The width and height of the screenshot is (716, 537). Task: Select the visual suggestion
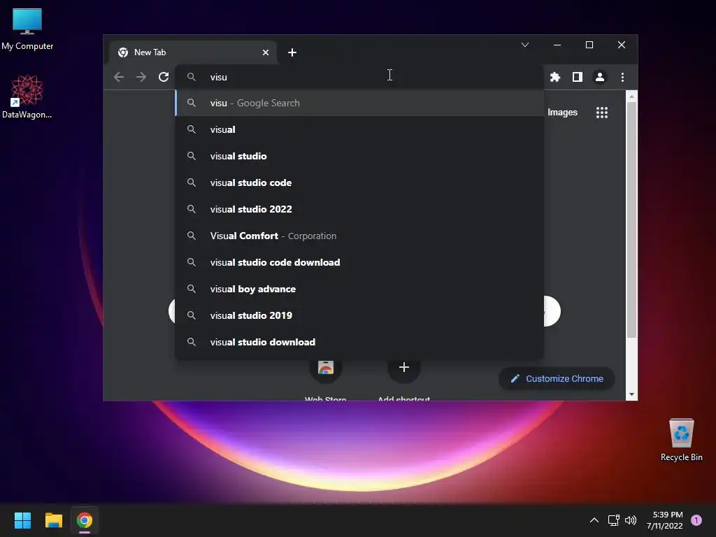[359, 129]
